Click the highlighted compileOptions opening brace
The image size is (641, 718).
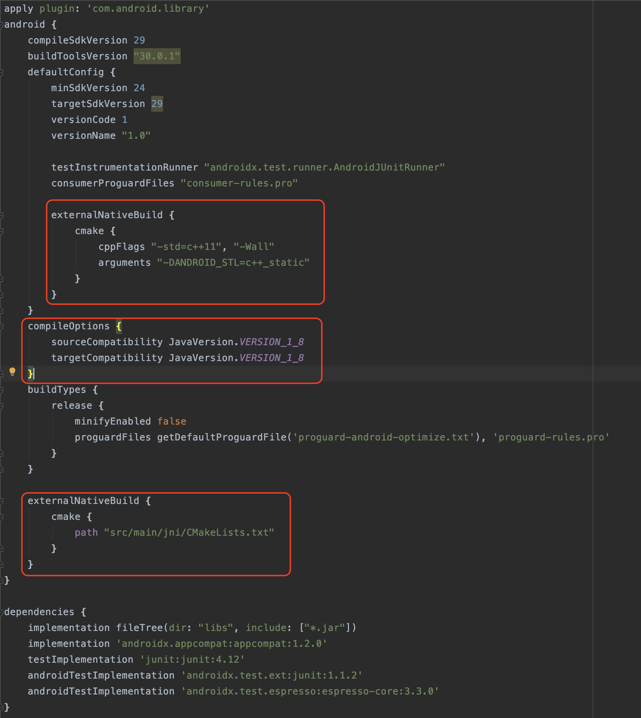pos(119,326)
